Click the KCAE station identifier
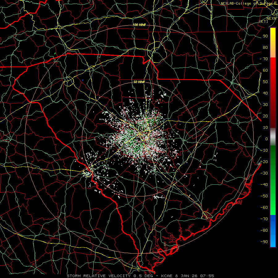The image size is (278, 278). (167, 276)
